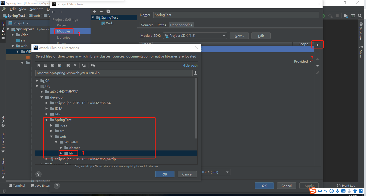366x196 pixels.
Task: Click the Desktop directory icon in Attach dialog
Action: tap(46, 65)
